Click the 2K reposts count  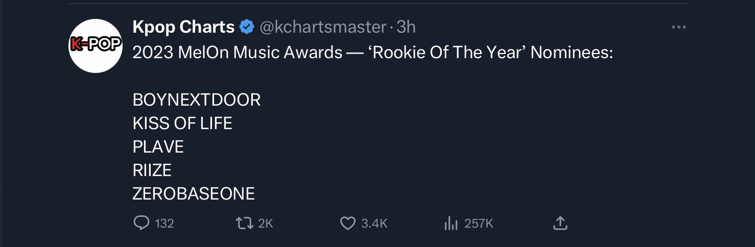[266, 224]
